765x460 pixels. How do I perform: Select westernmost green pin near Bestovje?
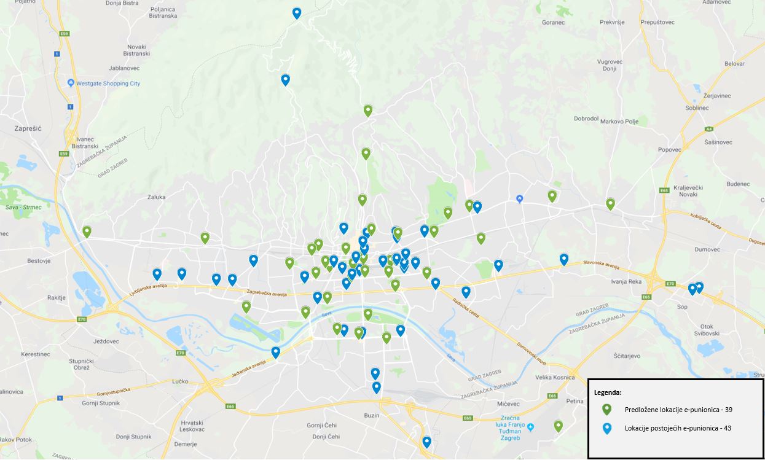point(87,232)
